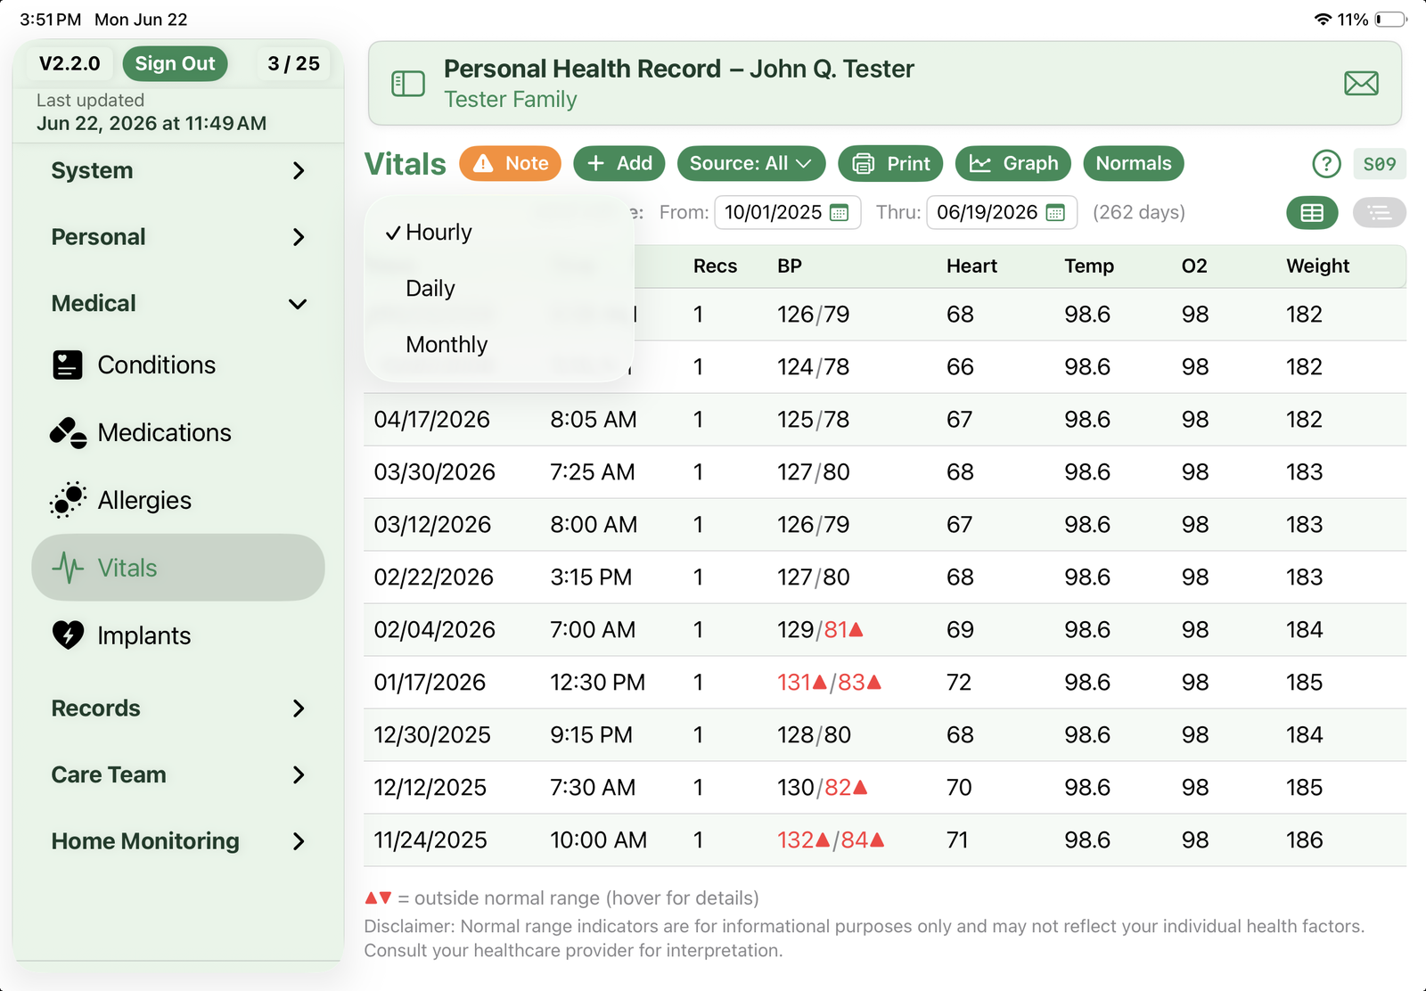Open the Normals ranges button
Image resolution: width=1426 pixels, height=991 pixels.
pyautogui.click(x=1134, y=164)
